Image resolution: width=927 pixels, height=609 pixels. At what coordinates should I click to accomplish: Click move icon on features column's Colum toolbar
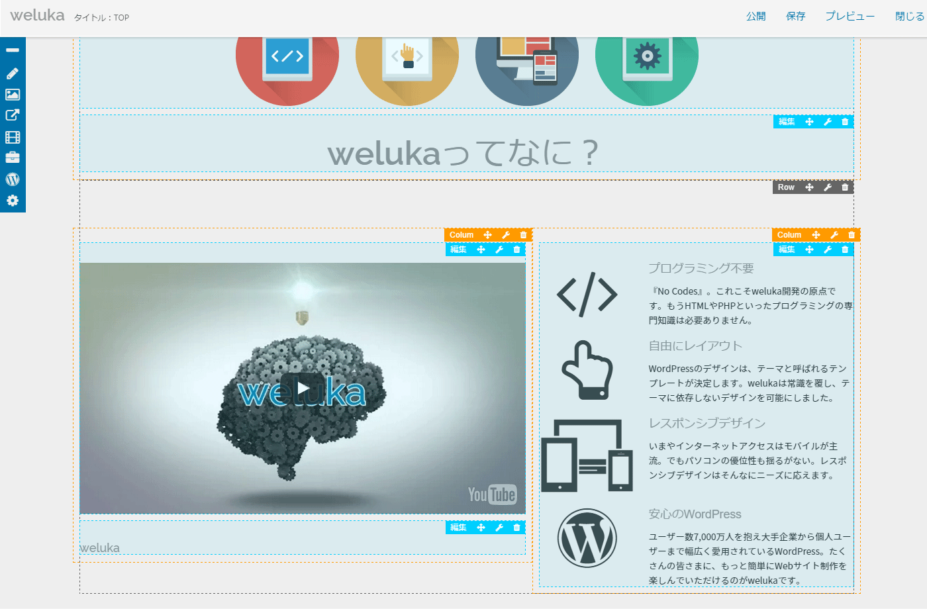tap(816, 235)
